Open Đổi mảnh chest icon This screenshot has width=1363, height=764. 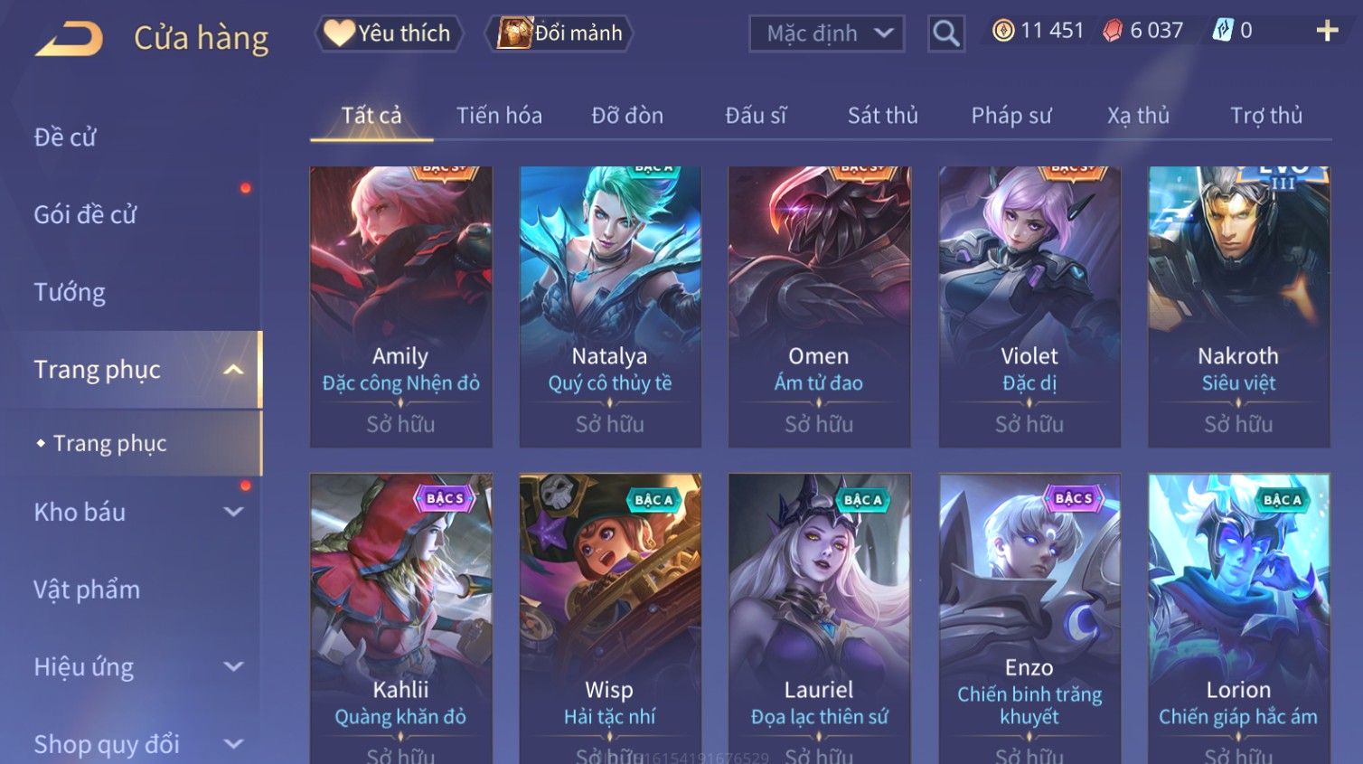click(x=514, y=33)
